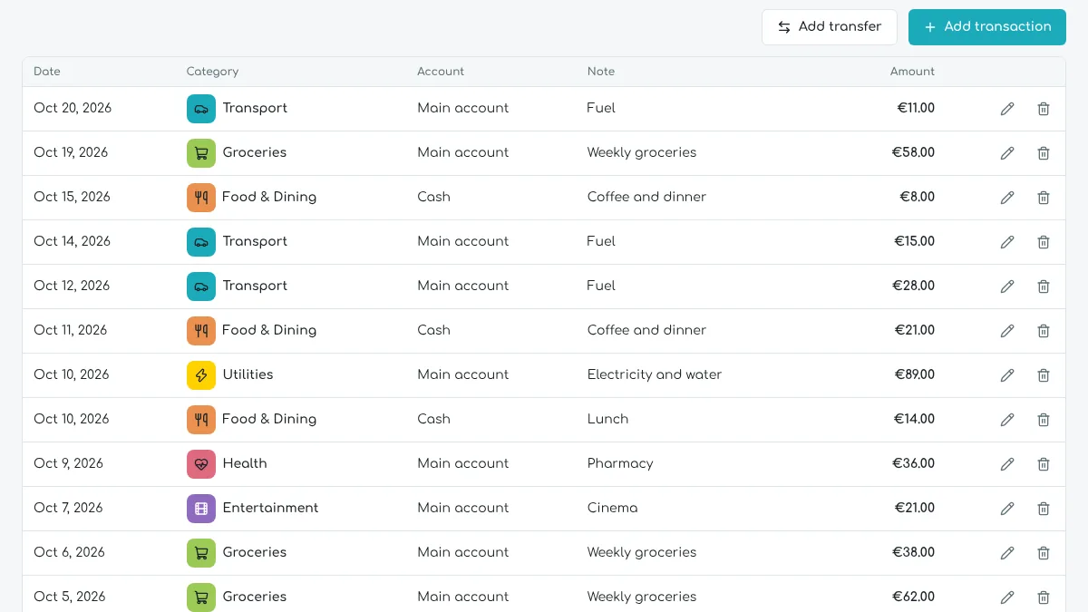Select the €14.00 amount
Screen dimensions: 1088x612
[914, 419]
